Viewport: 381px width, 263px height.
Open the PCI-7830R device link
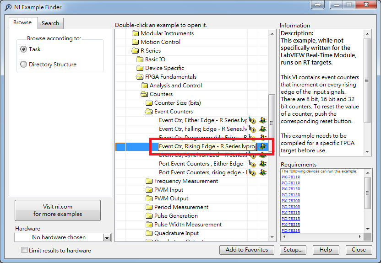(291, 207)
